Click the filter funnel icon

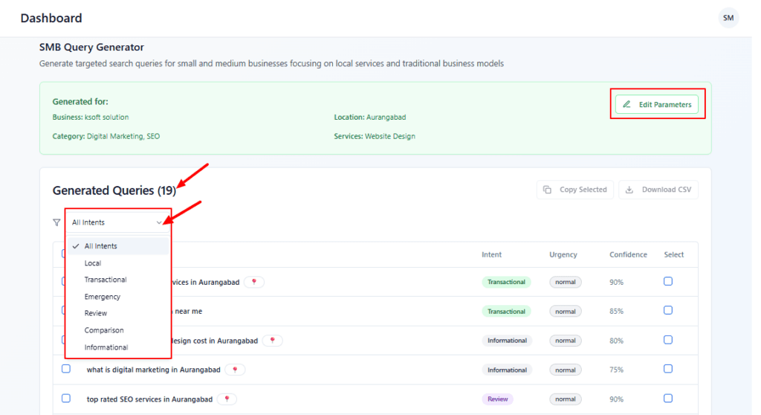pyautogui.click(x=56, y=222)
